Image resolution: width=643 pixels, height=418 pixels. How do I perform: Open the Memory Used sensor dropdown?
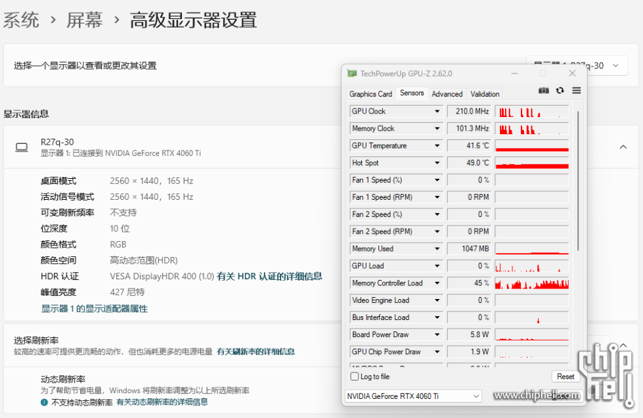pyautogui.click(x=437, y=249)
